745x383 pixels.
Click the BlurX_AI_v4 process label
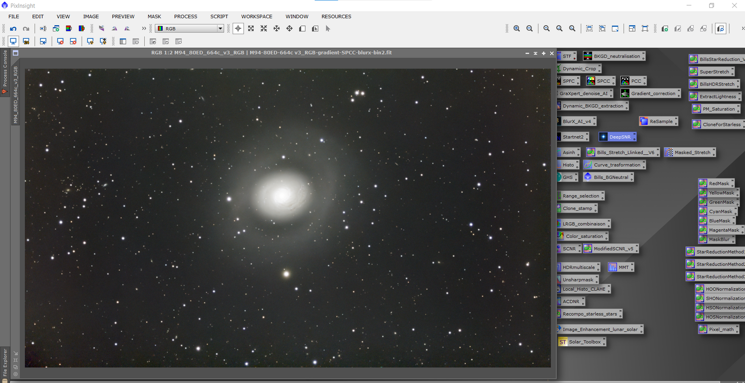[578, 121]
